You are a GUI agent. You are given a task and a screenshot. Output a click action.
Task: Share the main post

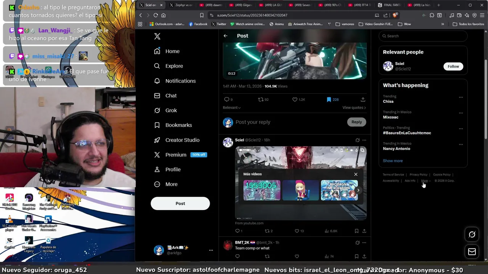363,99
